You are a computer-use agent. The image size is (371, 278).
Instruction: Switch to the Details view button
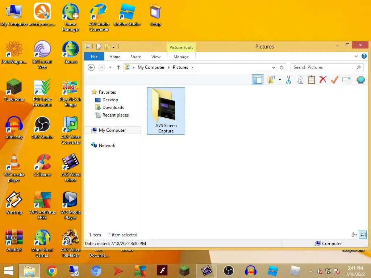pos(354,235)
